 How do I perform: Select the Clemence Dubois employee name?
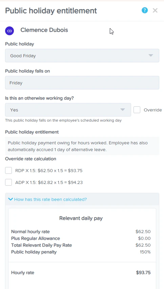(44, 30)
